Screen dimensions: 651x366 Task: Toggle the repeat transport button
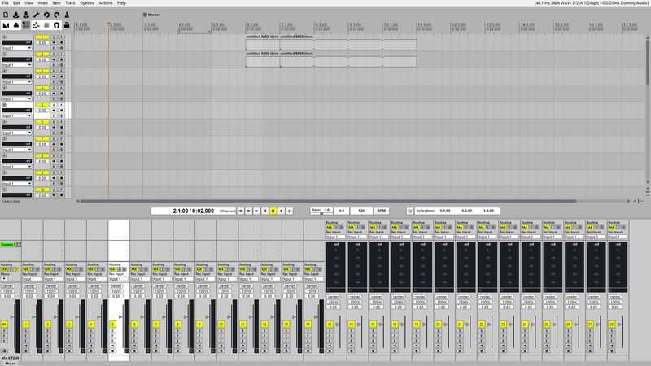pos(290,211)
